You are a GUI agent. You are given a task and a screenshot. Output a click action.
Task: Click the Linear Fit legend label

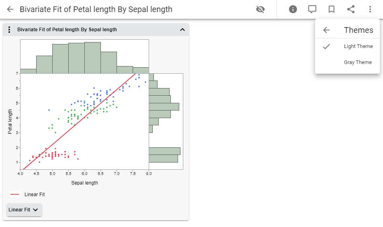pos(35,195)
